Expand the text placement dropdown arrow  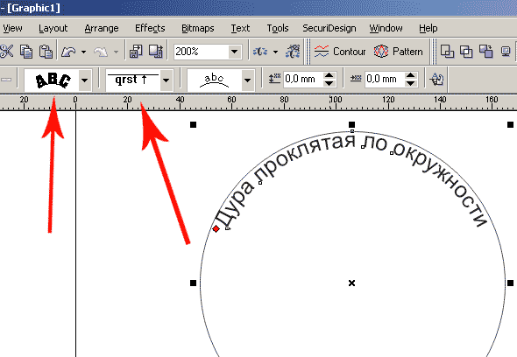pyautogui.click(x=248, y=80)
